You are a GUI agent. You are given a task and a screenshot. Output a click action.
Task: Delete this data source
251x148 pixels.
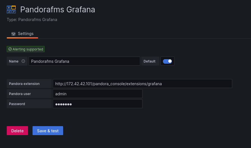[x=17, y=131]
